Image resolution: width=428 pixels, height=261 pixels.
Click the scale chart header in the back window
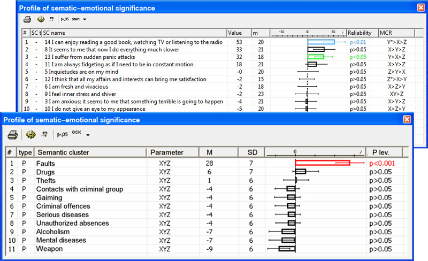(308, 33)
